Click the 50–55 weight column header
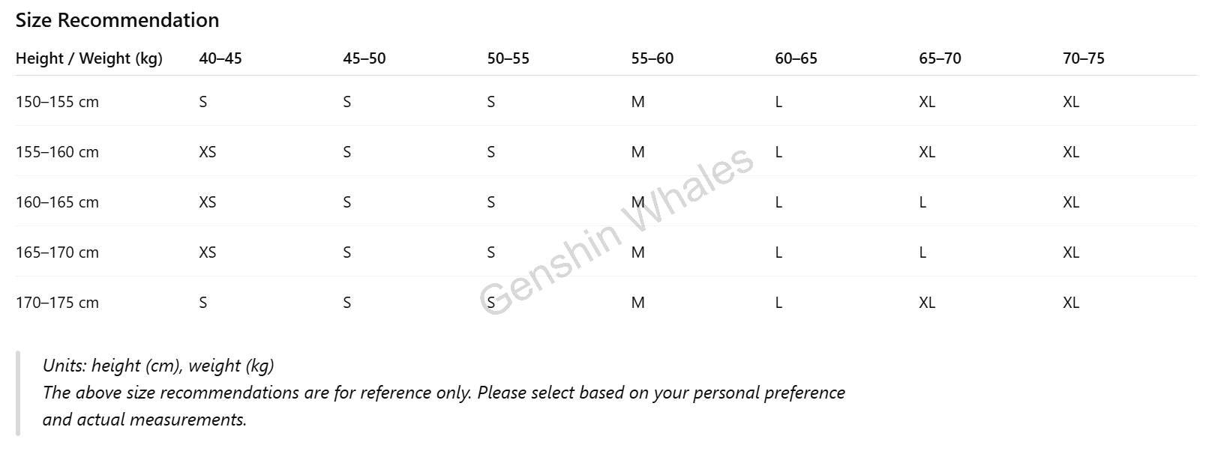Image resolution: width=1230 pixels, height=460 pixels. pos(508,58)
